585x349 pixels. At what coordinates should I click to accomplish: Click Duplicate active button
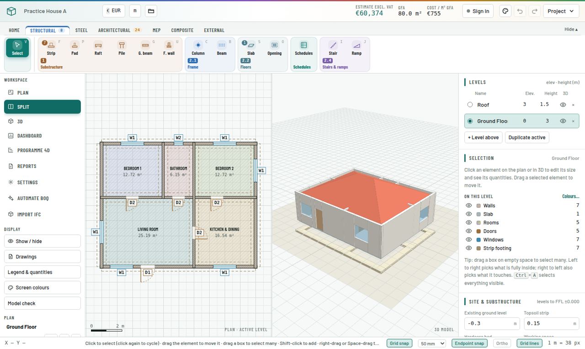point(526,137)
